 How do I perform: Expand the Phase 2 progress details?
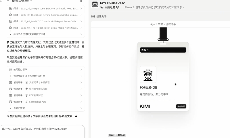click(183, 7)
